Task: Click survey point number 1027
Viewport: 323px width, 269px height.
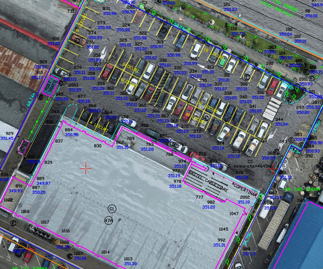Action: coord(78,253)
